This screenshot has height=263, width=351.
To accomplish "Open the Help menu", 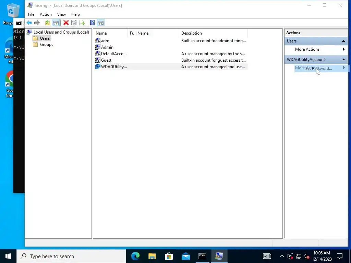I will (x=75, y=14).
